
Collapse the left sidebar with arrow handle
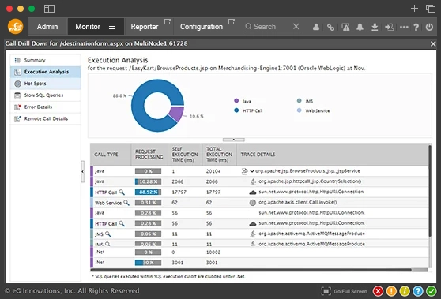point(82,171)
